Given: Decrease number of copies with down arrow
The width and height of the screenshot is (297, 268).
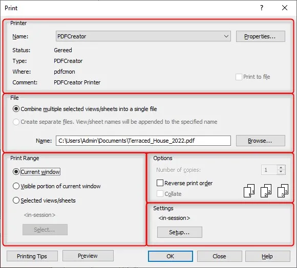Looking at the screenshot, I should pyautogui.click(x=281, y=172).
